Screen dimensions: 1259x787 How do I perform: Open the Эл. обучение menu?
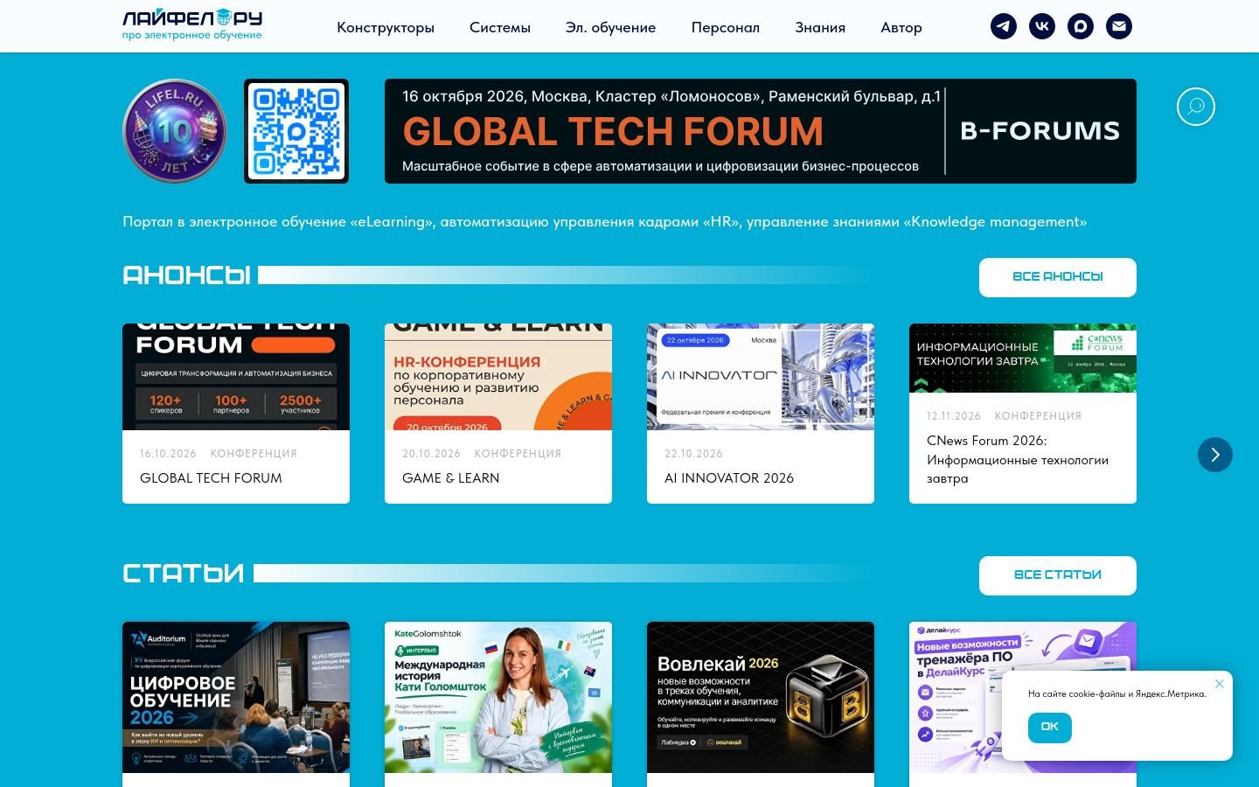[x=611, y=27]
